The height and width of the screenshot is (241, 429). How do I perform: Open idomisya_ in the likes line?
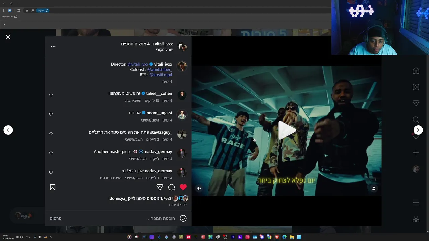coord(117,199)
